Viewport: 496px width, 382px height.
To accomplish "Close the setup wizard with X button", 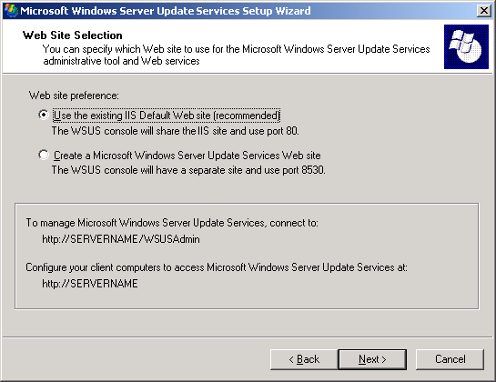I will tap(483, 11).
